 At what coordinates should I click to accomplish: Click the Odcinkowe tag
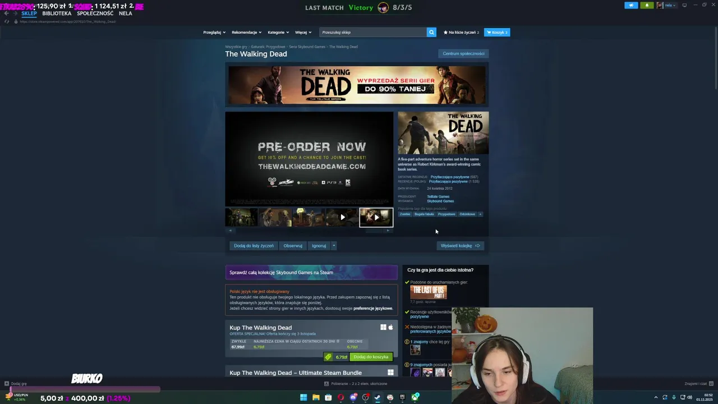[x=467, y=214]
